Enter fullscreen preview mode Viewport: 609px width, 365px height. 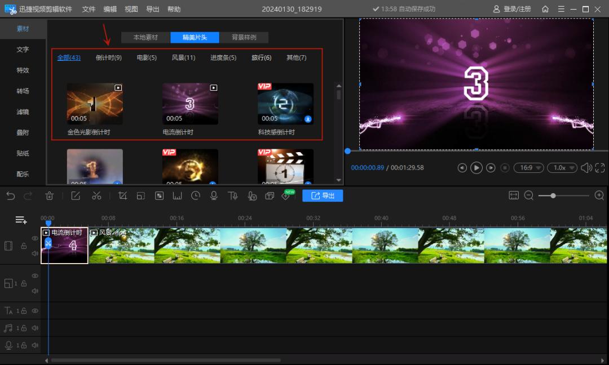600,168
